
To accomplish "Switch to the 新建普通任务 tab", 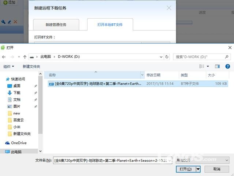I will (x=56, y=25).
